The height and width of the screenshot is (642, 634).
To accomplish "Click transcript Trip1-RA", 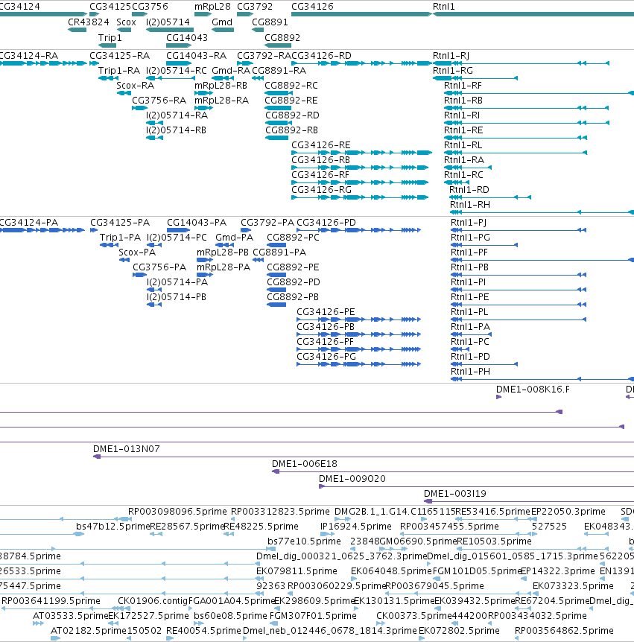I will [x=119, y=71].
